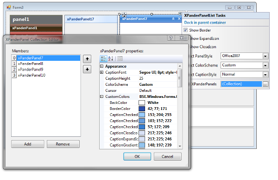Click the Remove button

click(x=63, y=144)
